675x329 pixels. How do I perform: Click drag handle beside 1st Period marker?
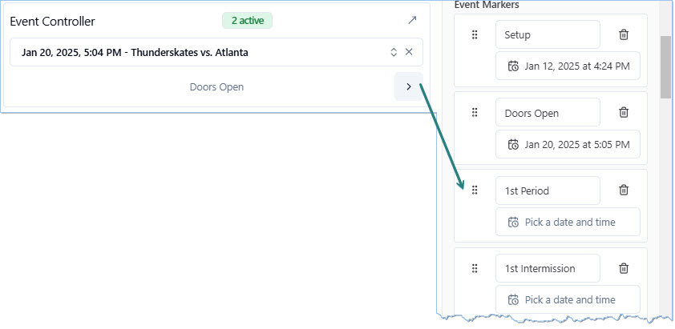coord(475,191)
